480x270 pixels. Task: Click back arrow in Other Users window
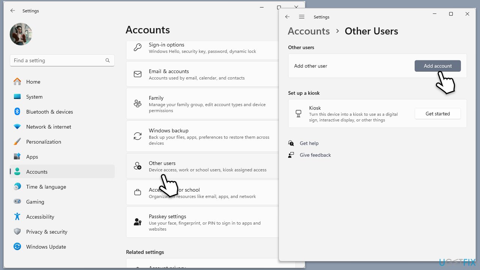pyautogui.click(x=287, y=17)
